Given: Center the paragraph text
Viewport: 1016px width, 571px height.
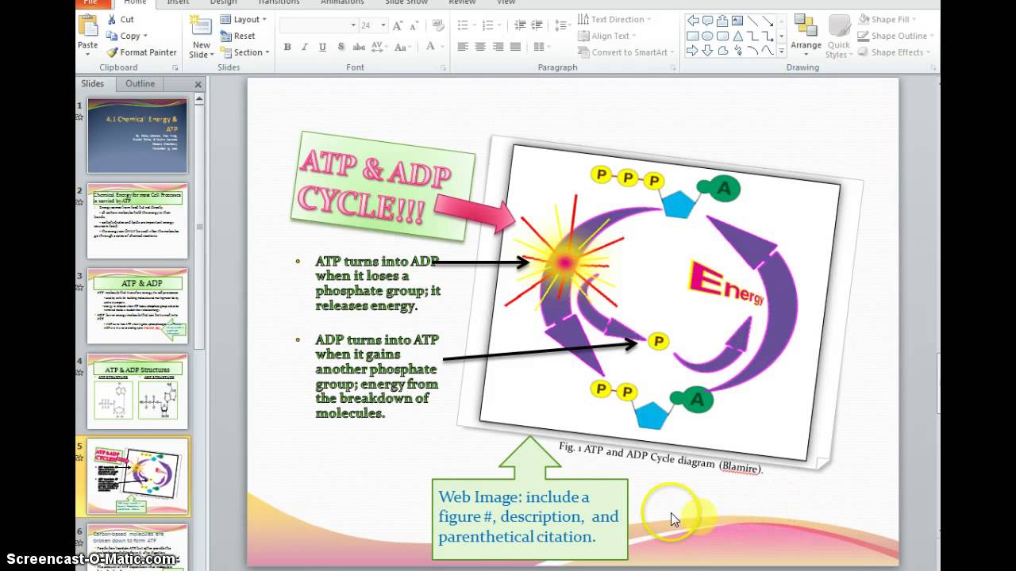Looking at the screenshot, I should pos(480,48).
